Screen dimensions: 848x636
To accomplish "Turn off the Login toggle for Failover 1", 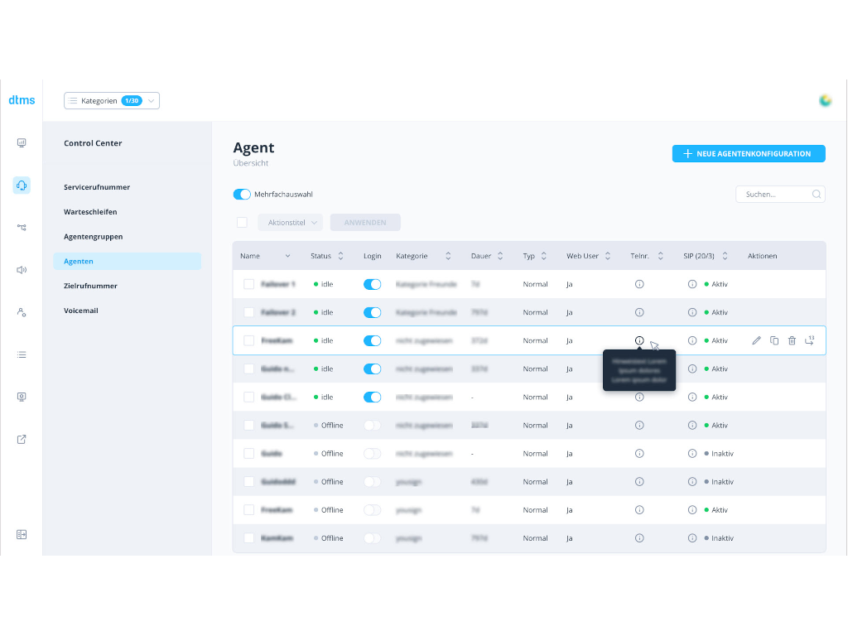I will pos(372,284).
